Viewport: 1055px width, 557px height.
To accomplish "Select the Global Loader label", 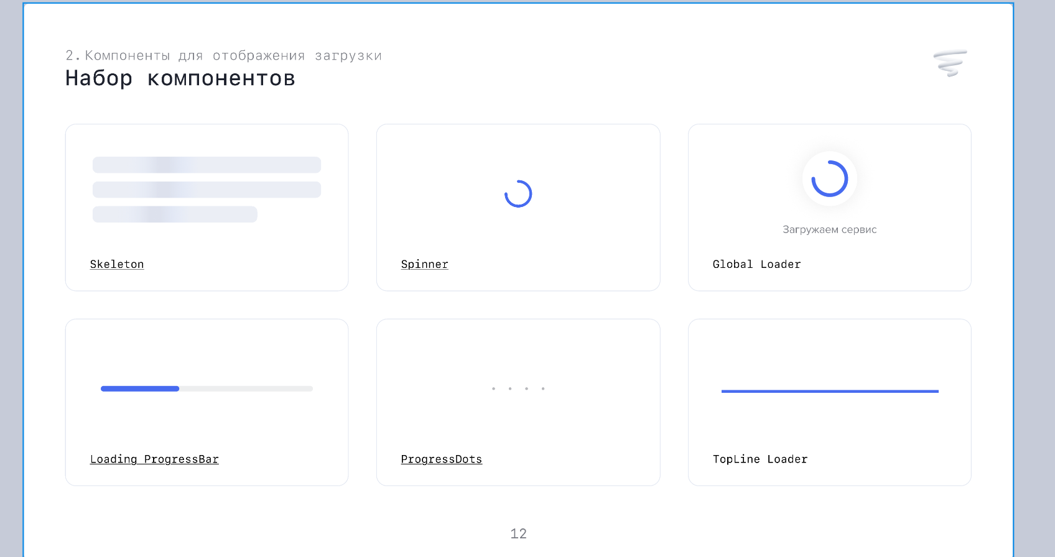I will [x=756, y=264].
